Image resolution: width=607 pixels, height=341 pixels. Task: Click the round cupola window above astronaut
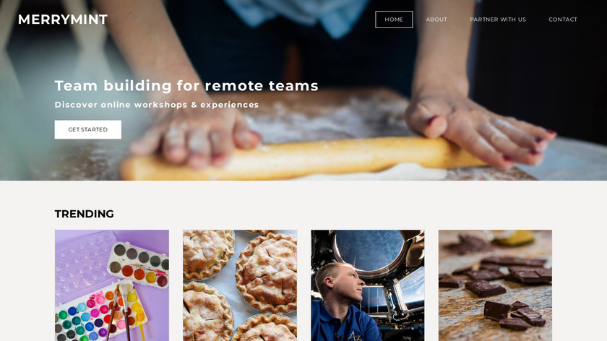(x=370, y=251)
